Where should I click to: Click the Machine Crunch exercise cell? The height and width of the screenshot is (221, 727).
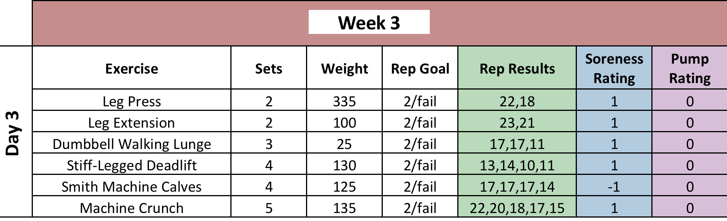[x=131, y=208]
